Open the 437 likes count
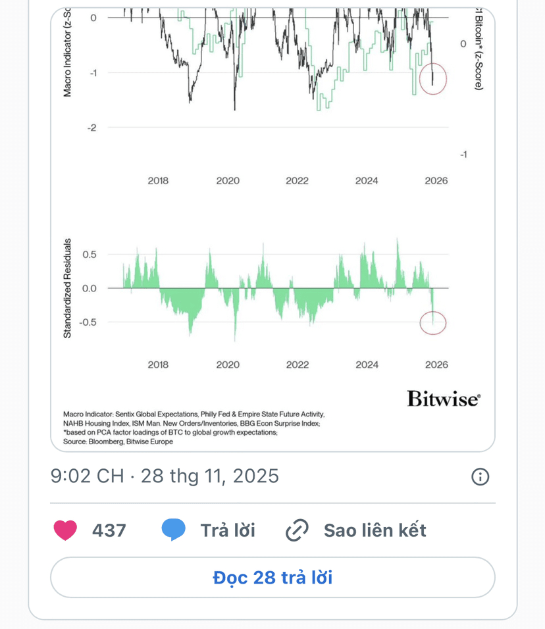Screen dimensions: 545x629 coord(109,530)
